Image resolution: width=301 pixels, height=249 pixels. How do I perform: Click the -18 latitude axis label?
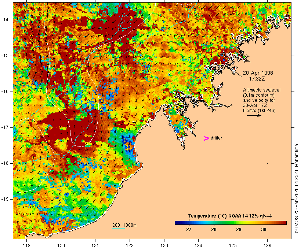point(5,163)
